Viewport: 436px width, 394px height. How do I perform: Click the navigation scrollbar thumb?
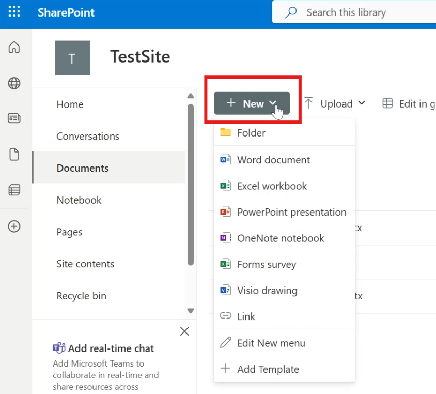click(191, 185)
